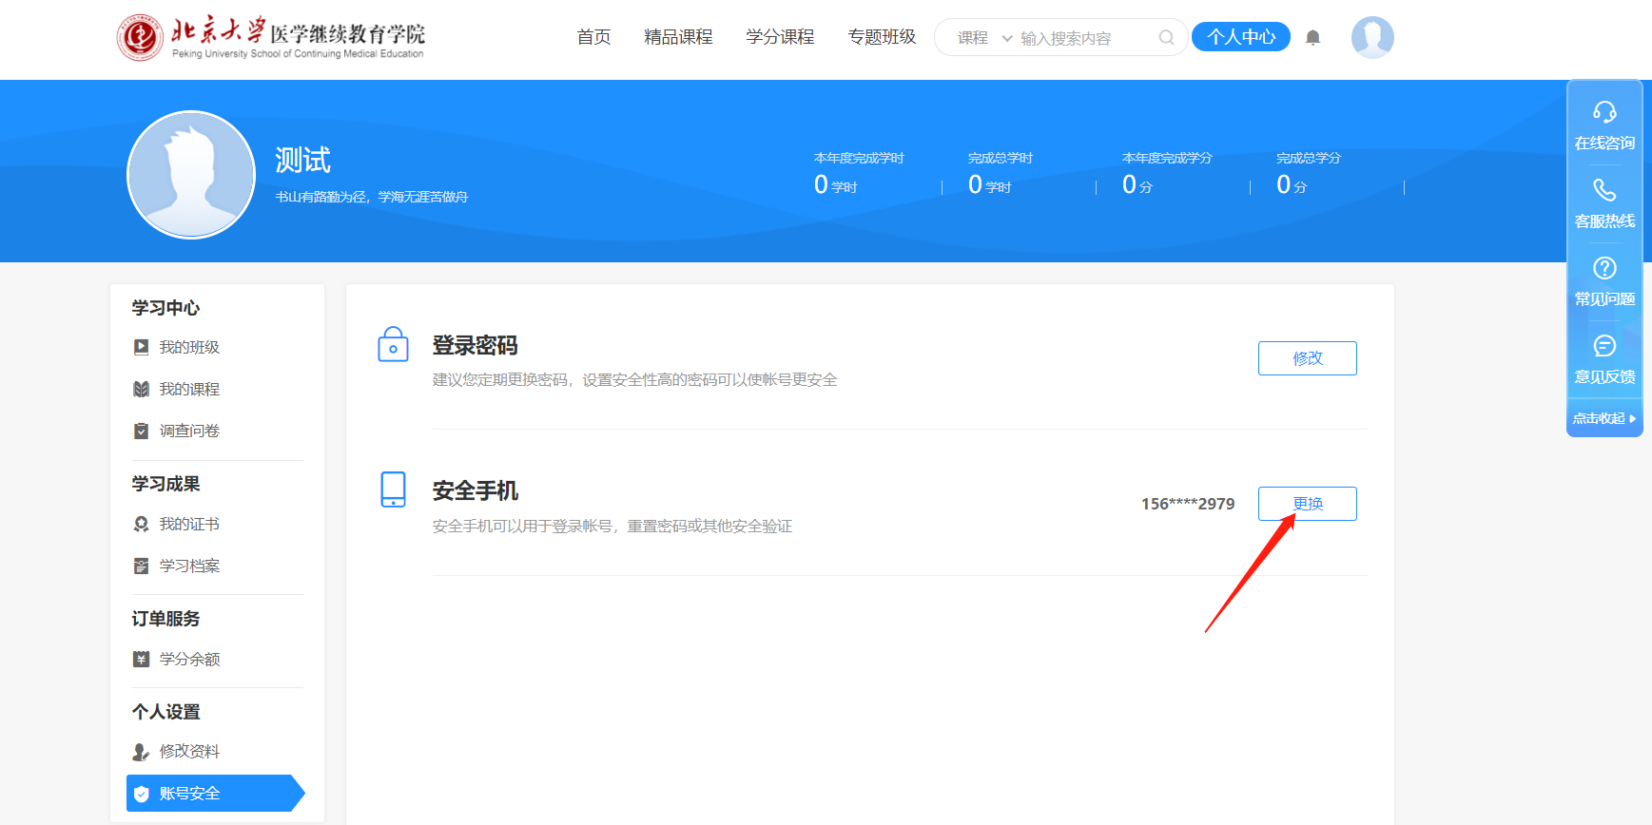Click the 本年度完成学分 statistic

1167,173
